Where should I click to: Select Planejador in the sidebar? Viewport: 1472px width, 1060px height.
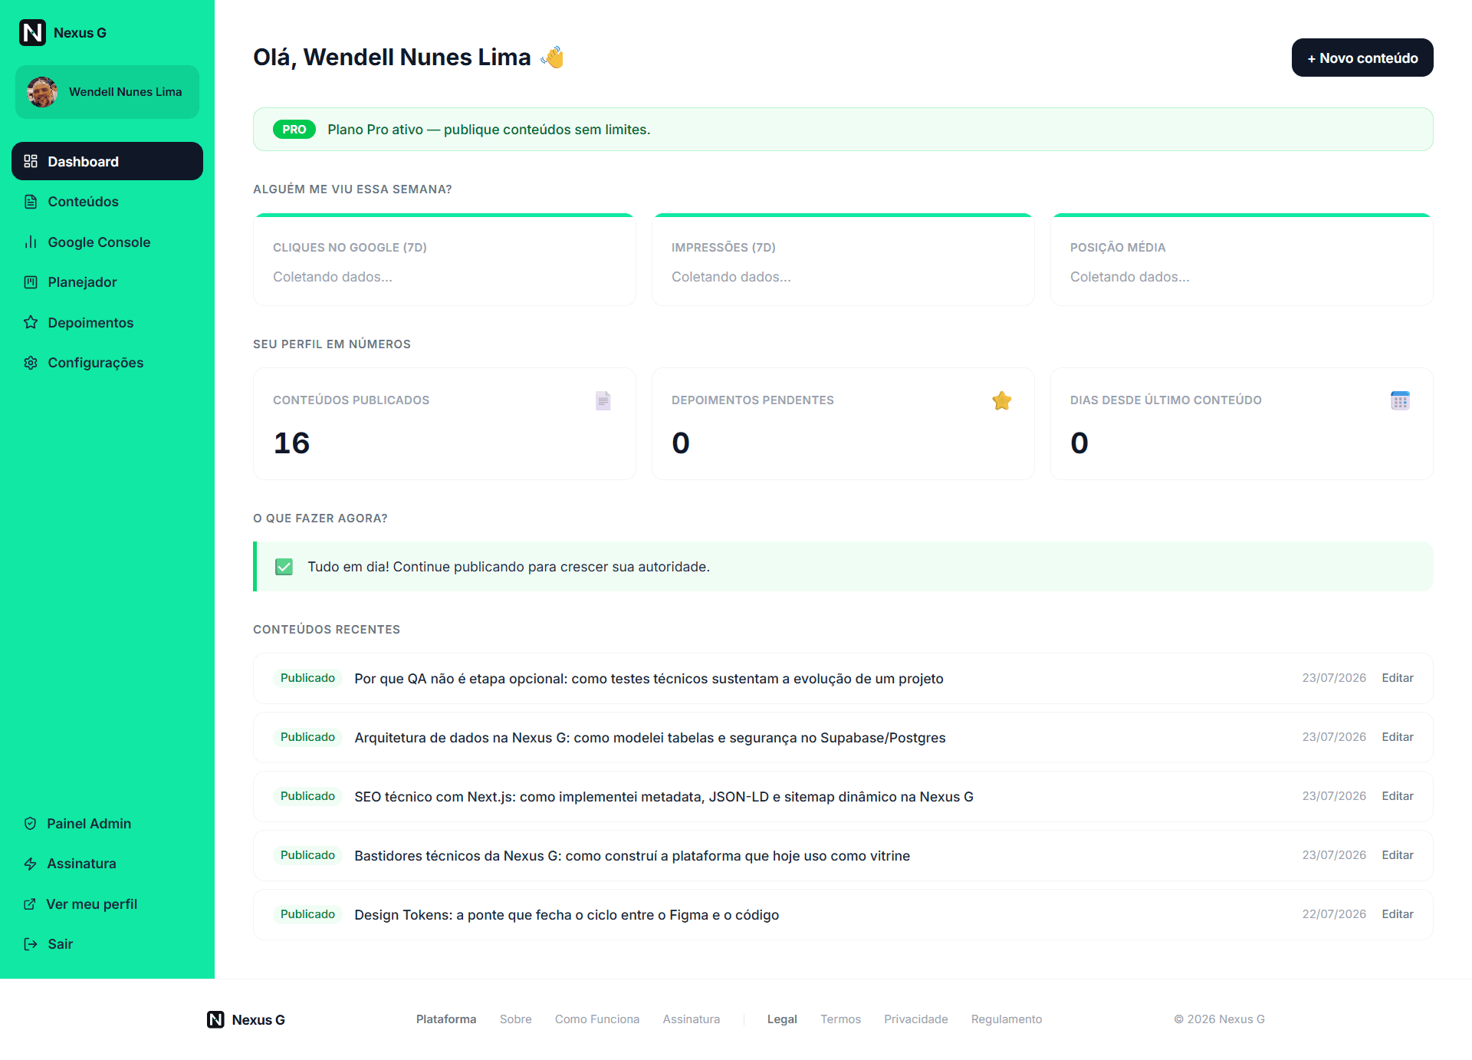coord(107,282)
